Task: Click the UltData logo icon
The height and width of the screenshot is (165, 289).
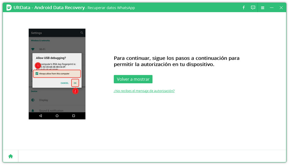Action: coord(9,7)
